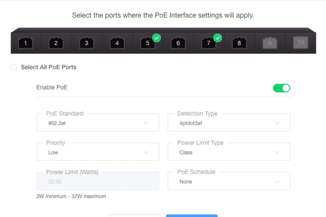This screenshot has width=326, height=217.
Task: Click the white outlined bottom button
Action: [x=134, y=216]
